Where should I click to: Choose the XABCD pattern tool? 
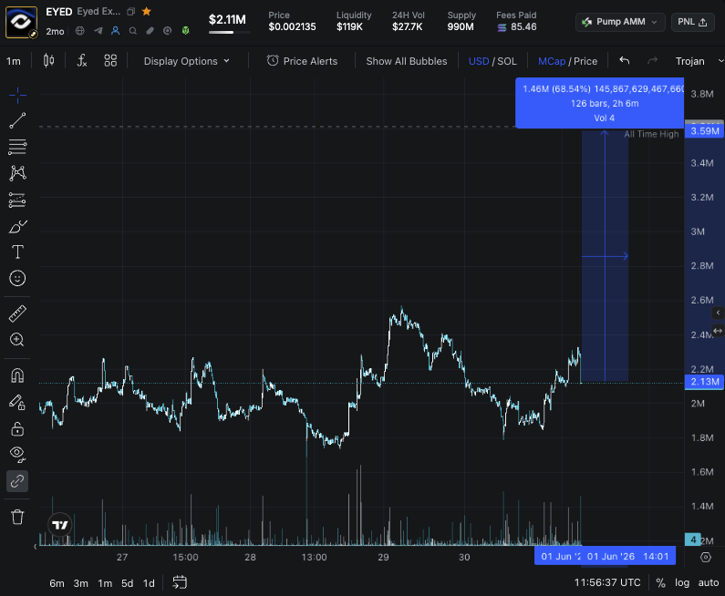point(17,173)
